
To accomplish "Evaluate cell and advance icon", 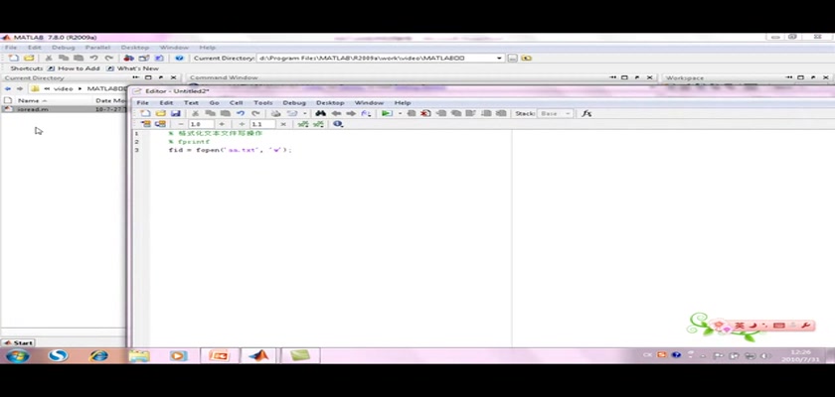I will tap(160, 124).
